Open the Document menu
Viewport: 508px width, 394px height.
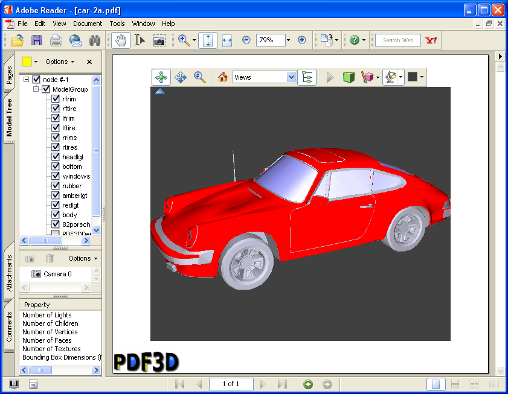(x=88, y=24)
